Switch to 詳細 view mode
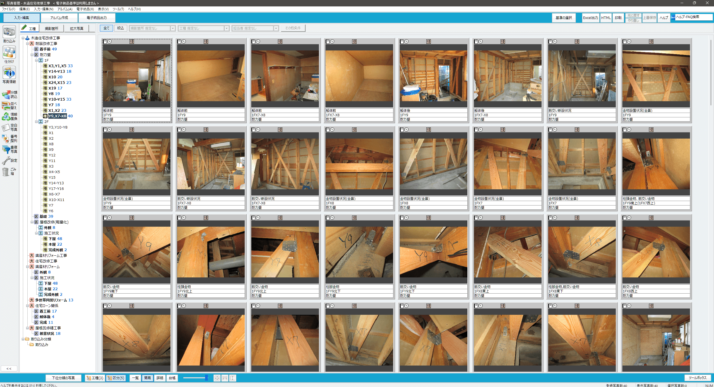 [160, 378]
